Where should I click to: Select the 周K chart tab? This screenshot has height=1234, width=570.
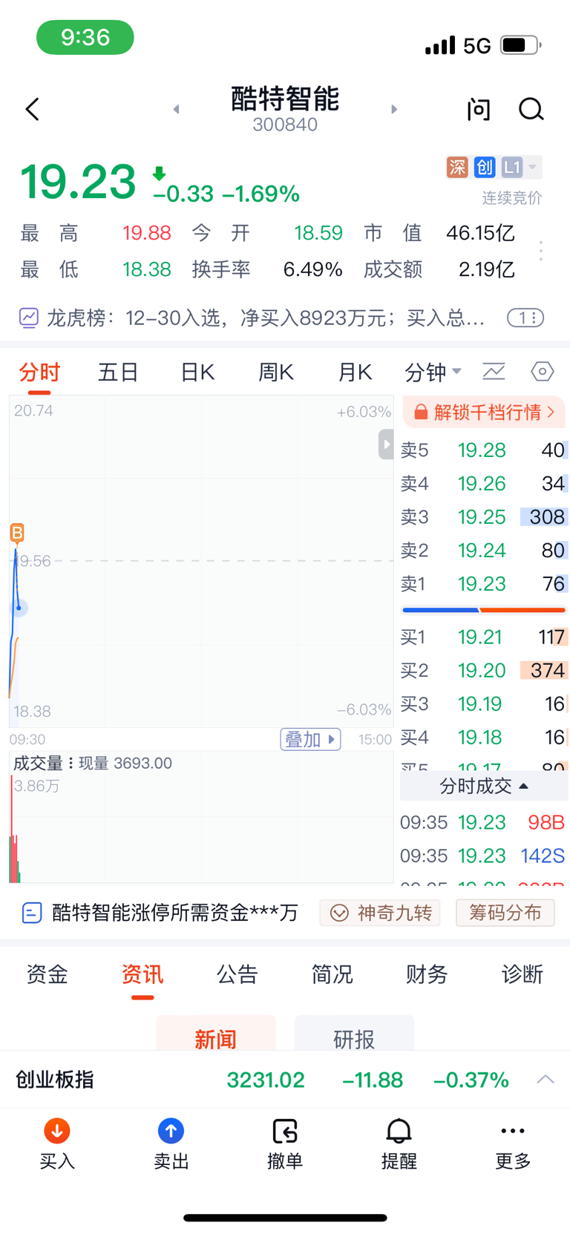[276, 372]
